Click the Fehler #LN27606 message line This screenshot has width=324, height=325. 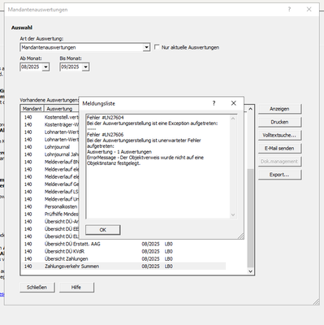(x=106, y=135)
